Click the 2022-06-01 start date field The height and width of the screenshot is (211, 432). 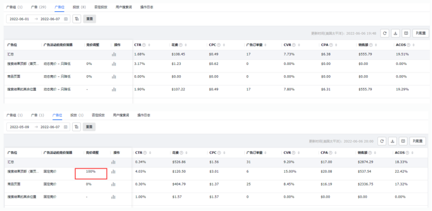[19, 19]
